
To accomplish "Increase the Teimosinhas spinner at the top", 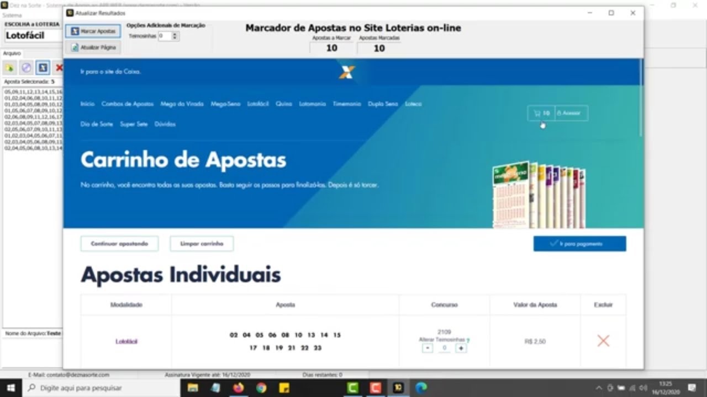I will click(x=175, y=34).
